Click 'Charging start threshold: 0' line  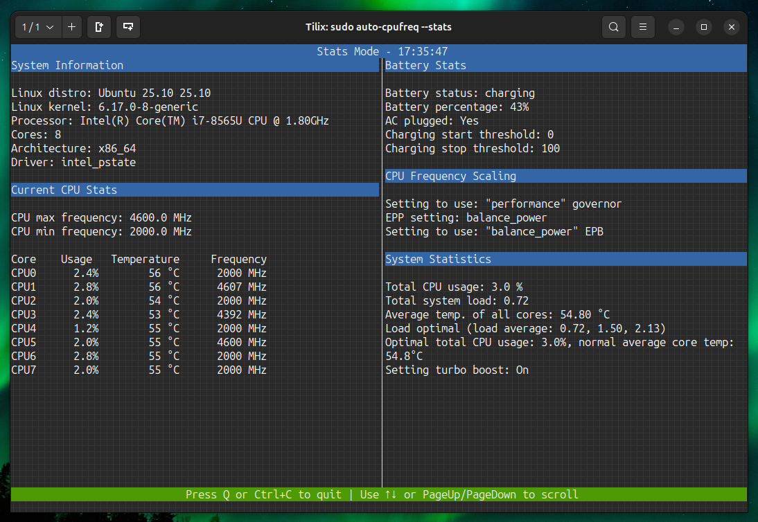click(x=469, y=134)
